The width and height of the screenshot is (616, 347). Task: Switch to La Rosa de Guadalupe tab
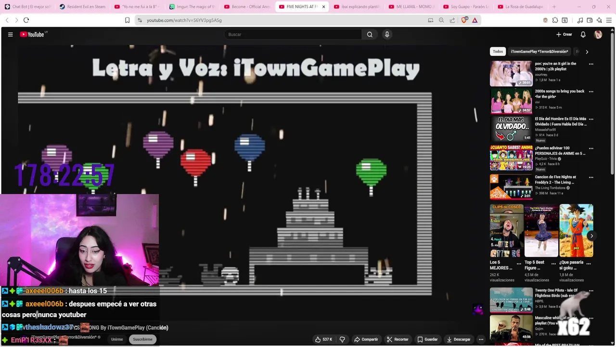coord(522,7)
